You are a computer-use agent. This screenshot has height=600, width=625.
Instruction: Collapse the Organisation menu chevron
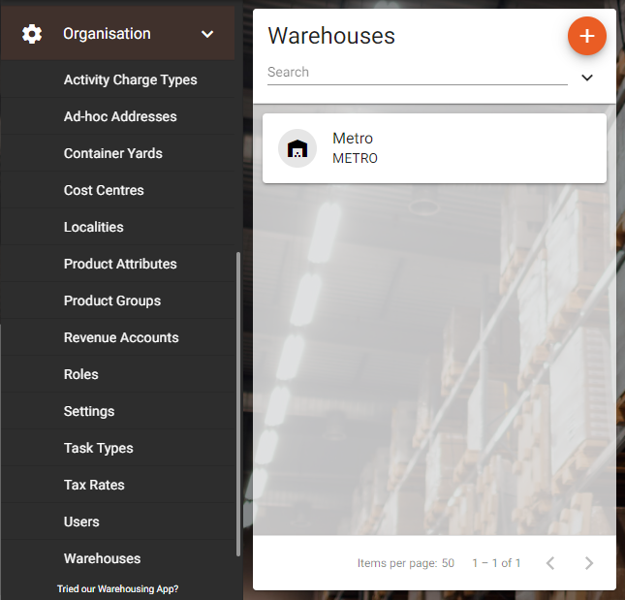207,34
